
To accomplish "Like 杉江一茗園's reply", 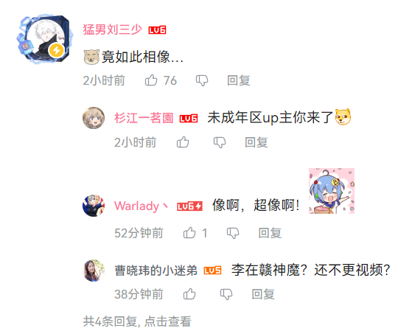I will (183, 142).
